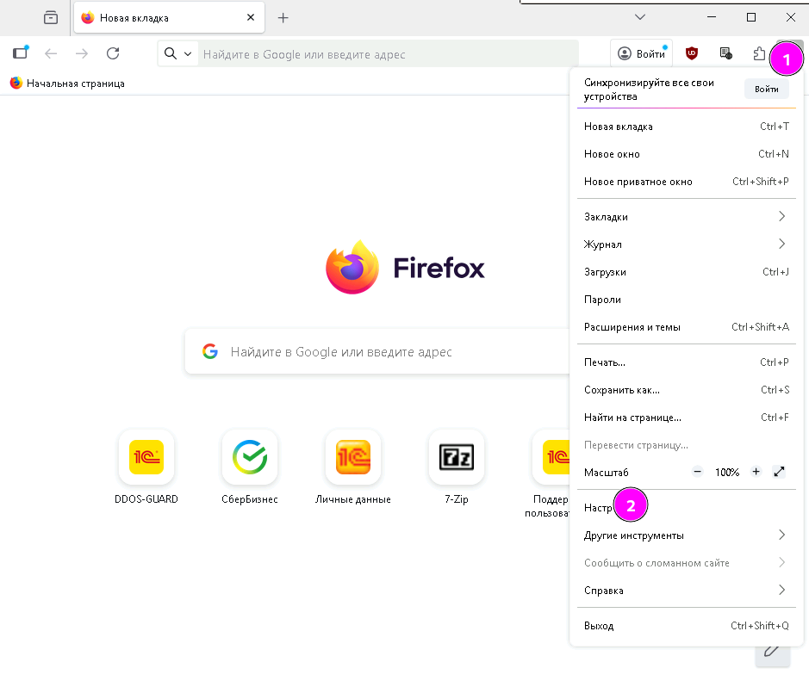Zoom in using the plus button

click(756, 472)
